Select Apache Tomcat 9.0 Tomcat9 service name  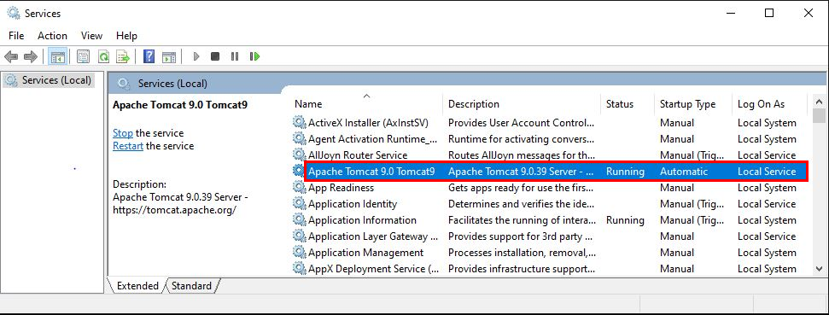tap(371, 172)
